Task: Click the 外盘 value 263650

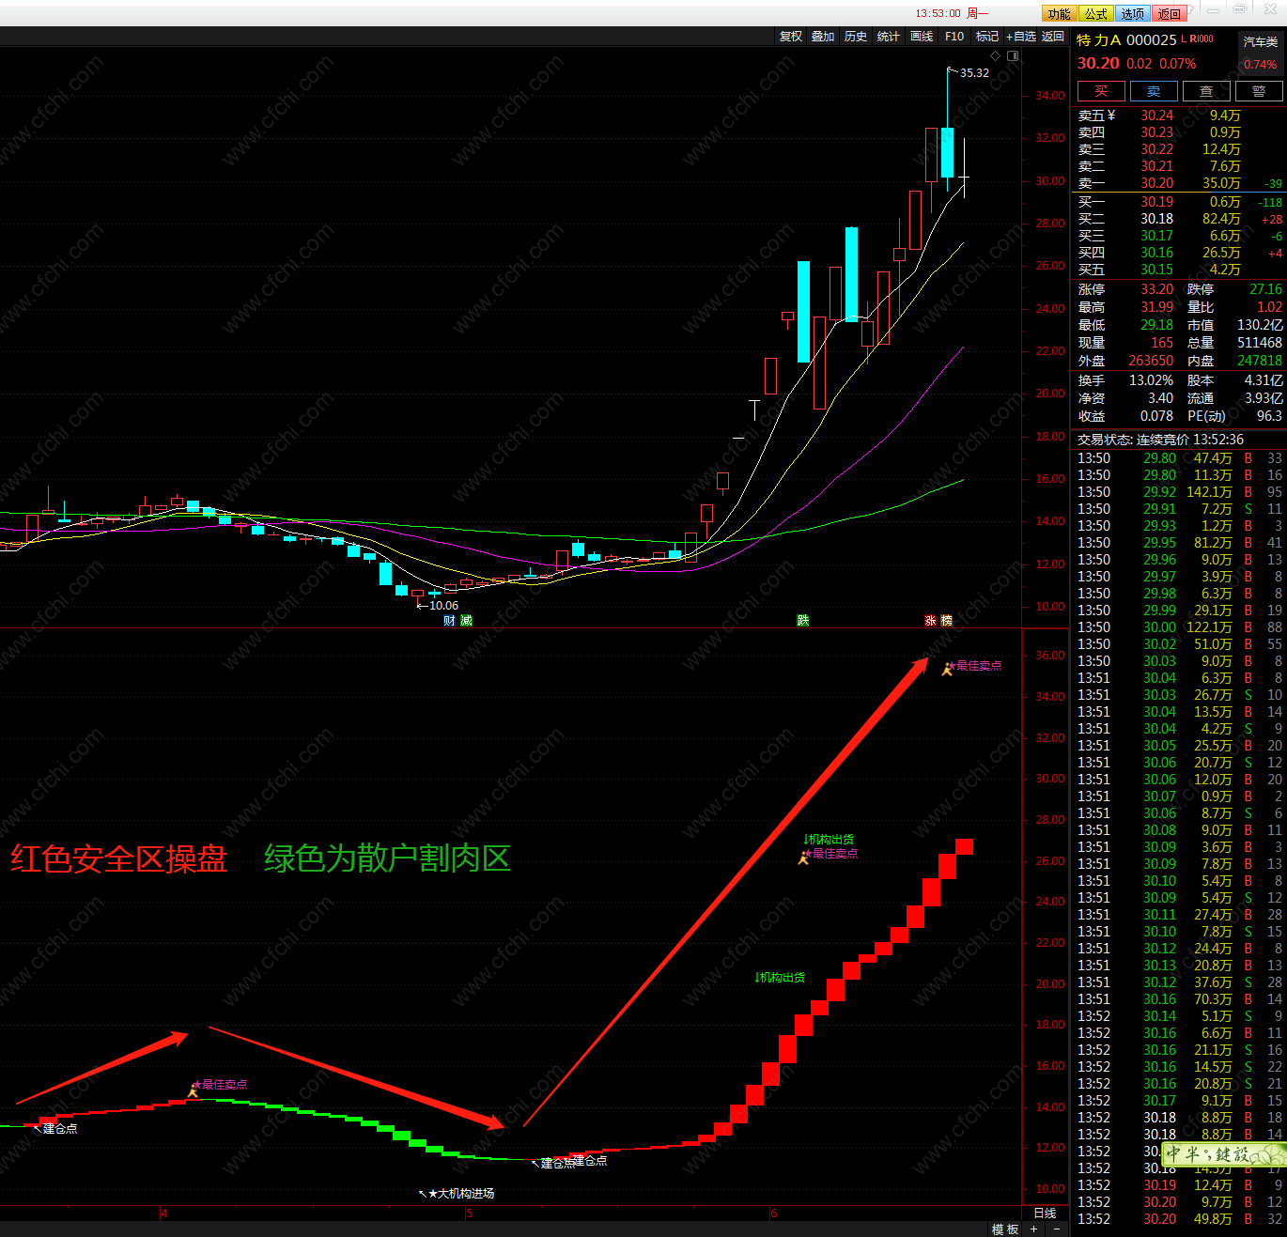Action: tap(1151, 361)
